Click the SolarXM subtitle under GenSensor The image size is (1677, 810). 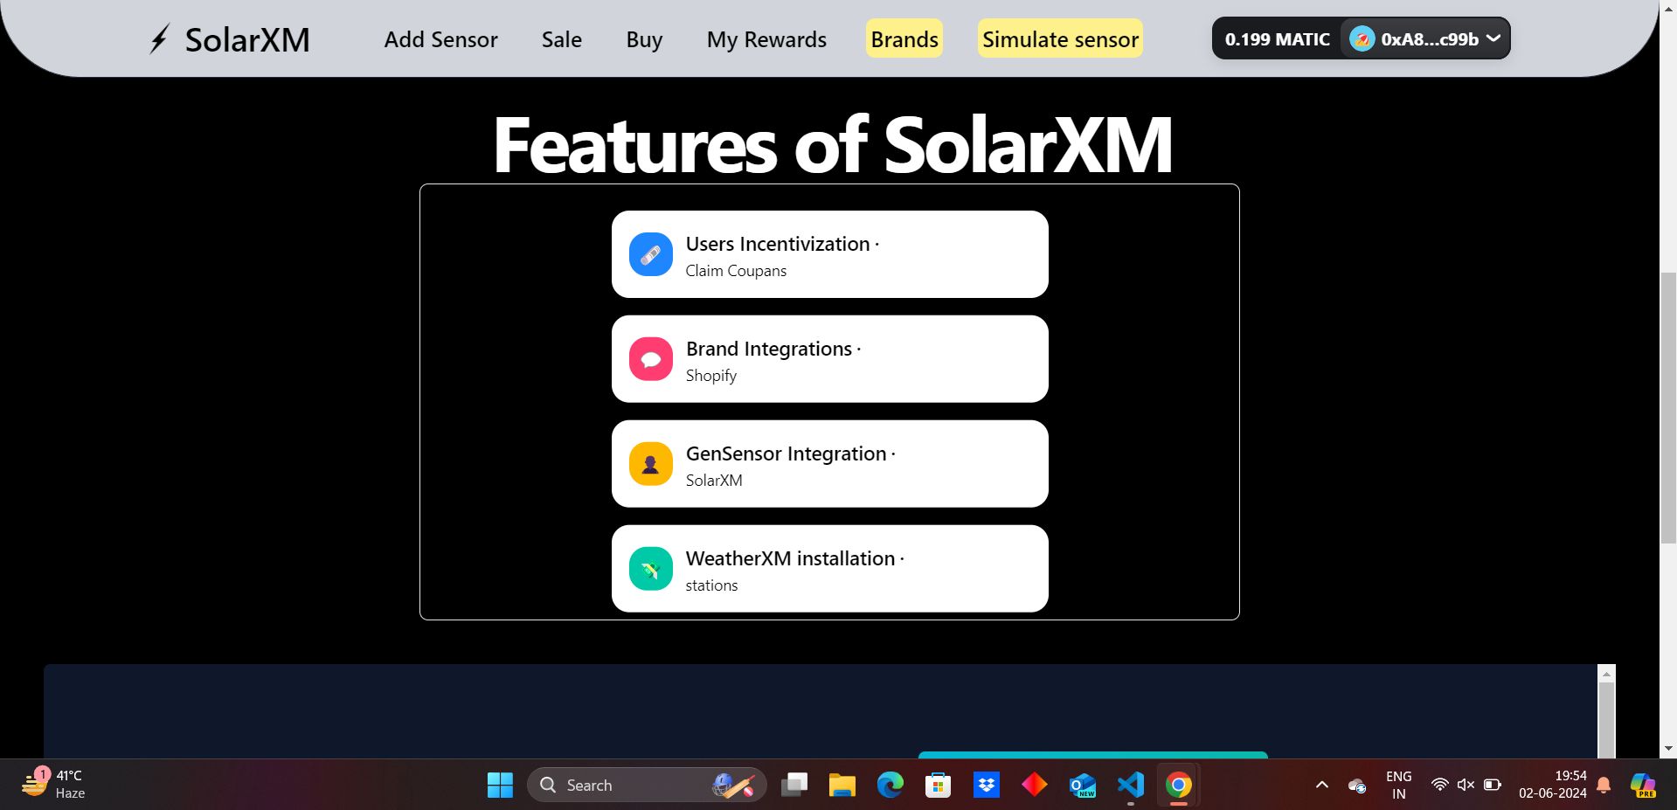click(714, 481)
